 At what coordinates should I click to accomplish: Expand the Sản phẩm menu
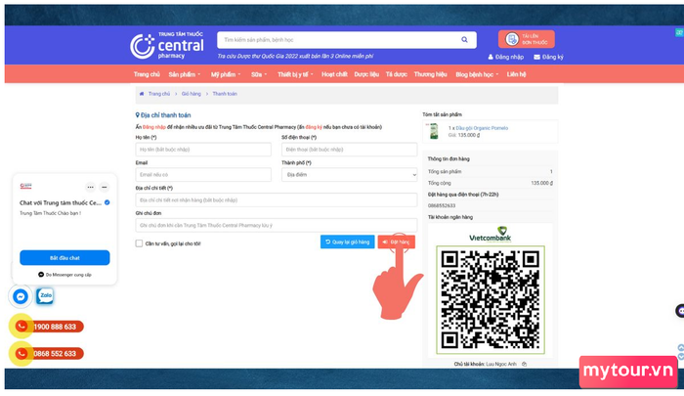[185, 74]
